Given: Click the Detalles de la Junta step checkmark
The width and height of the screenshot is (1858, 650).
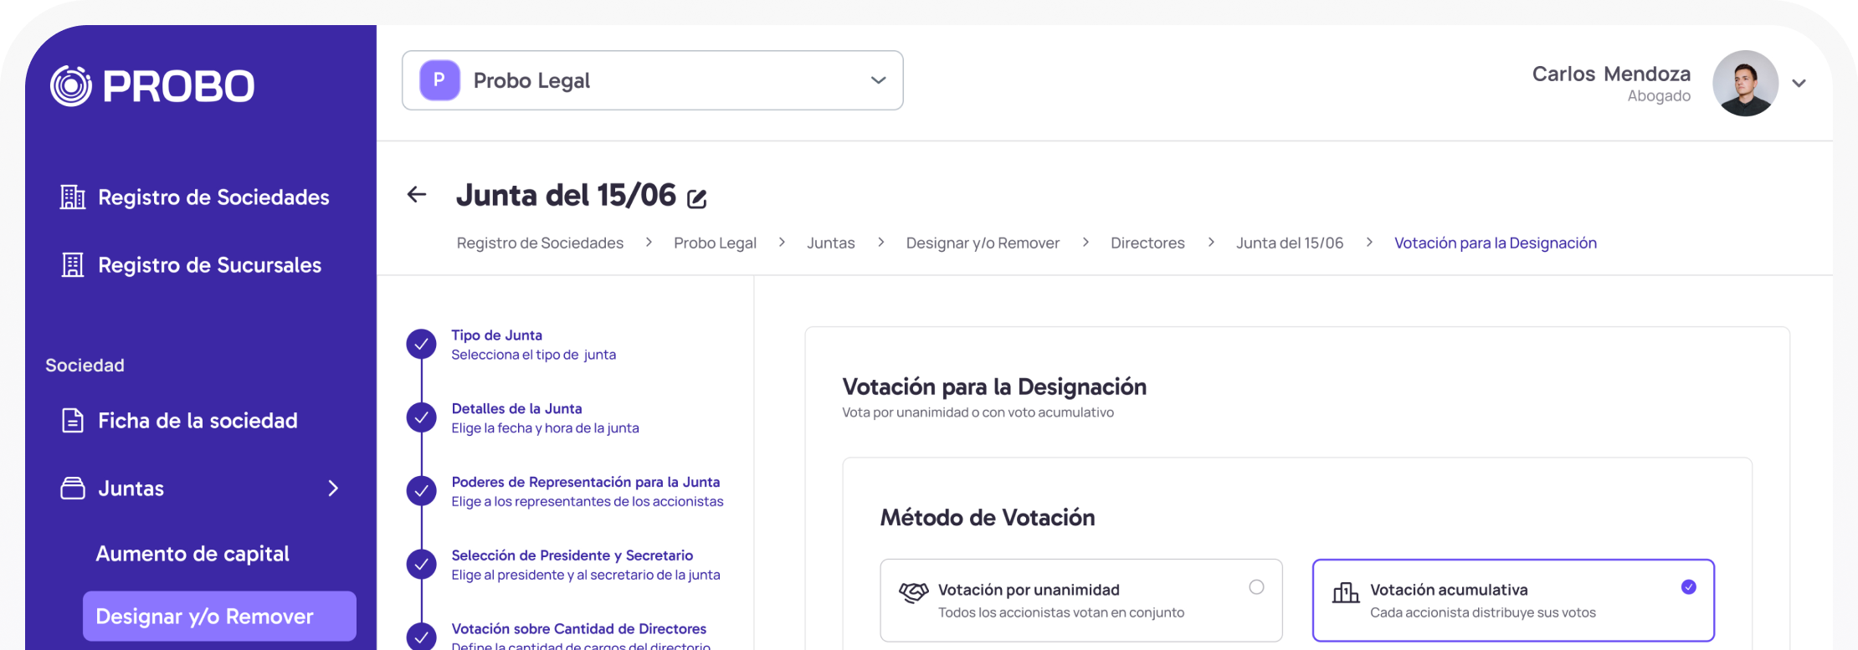Looking at the screenshot, I should click(x=421, y=417).
